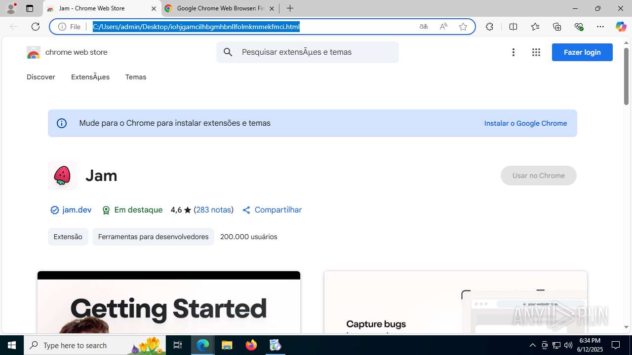Viewport: 632px width, 355px height.
Task: Open the volume control tray icon
Action: pos(568,345)
